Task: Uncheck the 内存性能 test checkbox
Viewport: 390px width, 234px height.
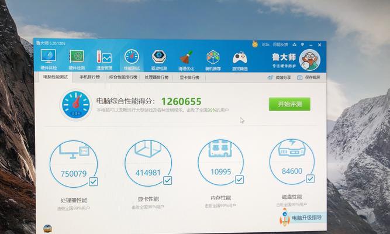Action: [x=239, y=180]
